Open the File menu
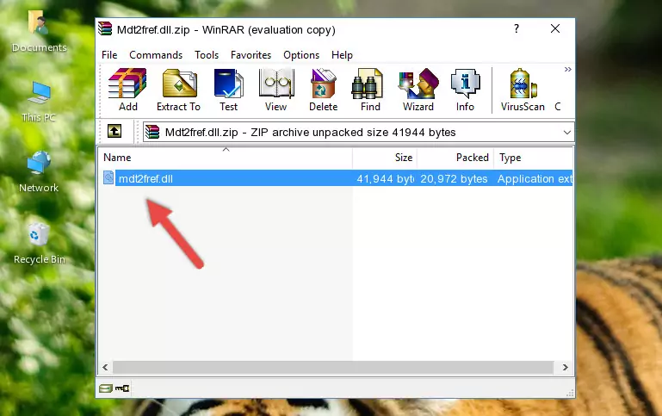 109,55
